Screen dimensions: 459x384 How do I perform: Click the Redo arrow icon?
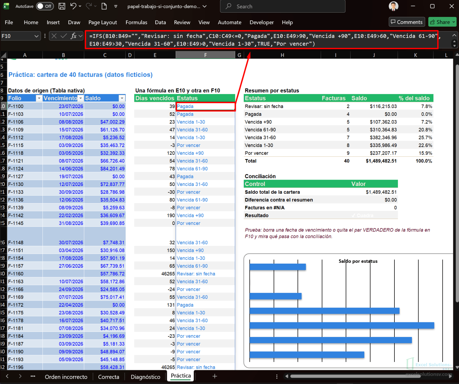[89, 6]
